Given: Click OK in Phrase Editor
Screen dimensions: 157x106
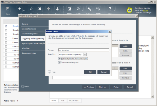Looking at the screenshot, I should tap(90, 72).
